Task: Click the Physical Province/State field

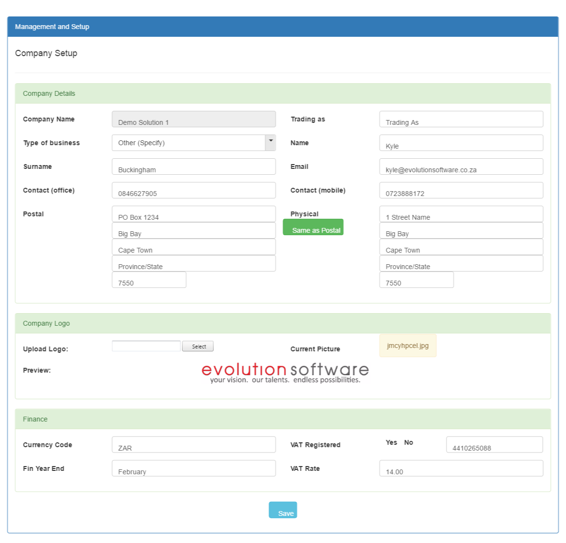Action: [x=461, y=263]
